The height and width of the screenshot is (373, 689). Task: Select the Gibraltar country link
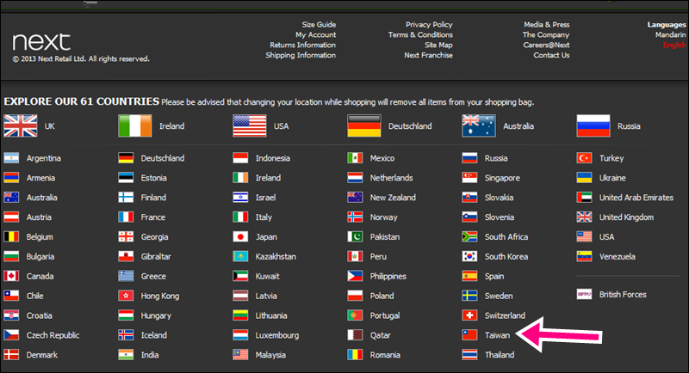click(156, 256)
